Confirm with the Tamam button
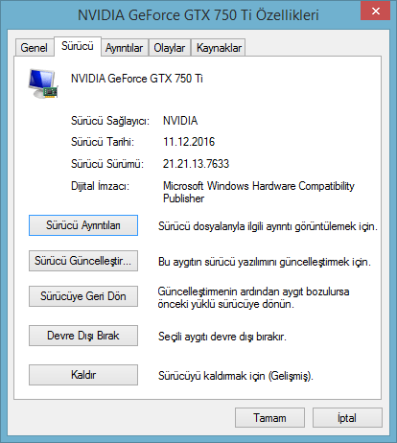397x443 pixels. pyautogui.click(x=269, y=418)
